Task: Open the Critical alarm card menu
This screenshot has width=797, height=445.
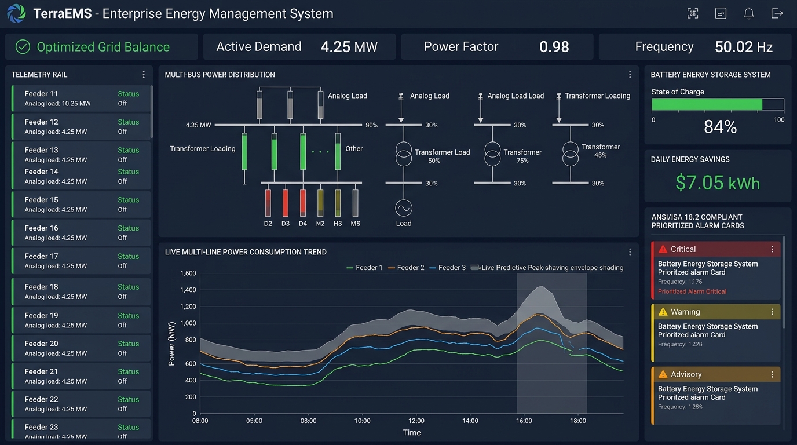Action: point(772,249)
